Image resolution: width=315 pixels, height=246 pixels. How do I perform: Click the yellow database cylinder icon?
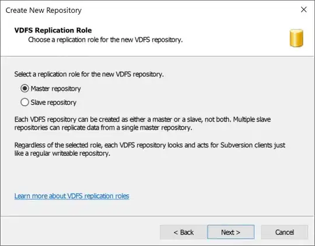296,38
